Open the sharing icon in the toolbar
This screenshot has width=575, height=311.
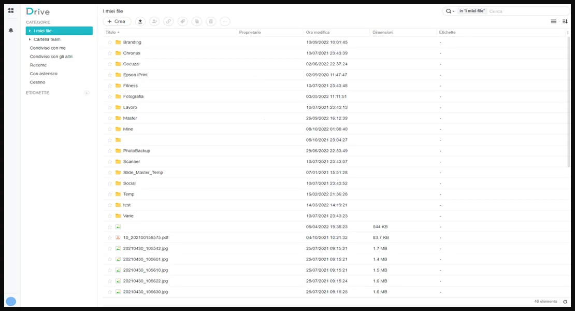[x=154, y=21]
